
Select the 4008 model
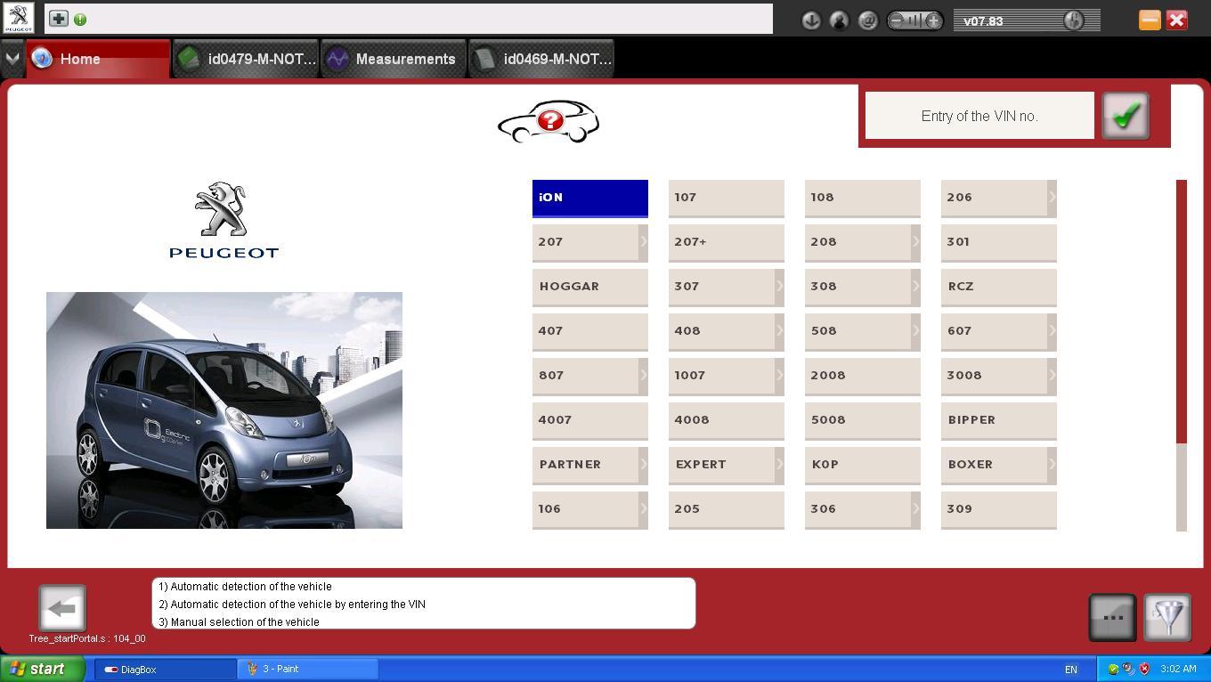(x=727, y=420)
